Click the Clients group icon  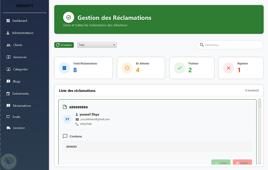[x=9, y=45]
